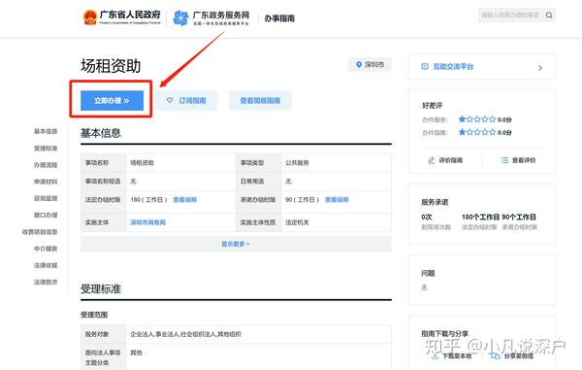Go to 受理标准 in the side navigation
This screenshot has height=370, width=582.
point(46,149)
